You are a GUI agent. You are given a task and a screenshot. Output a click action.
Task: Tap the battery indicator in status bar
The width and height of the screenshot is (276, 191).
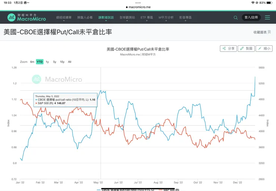click(269, 3)
